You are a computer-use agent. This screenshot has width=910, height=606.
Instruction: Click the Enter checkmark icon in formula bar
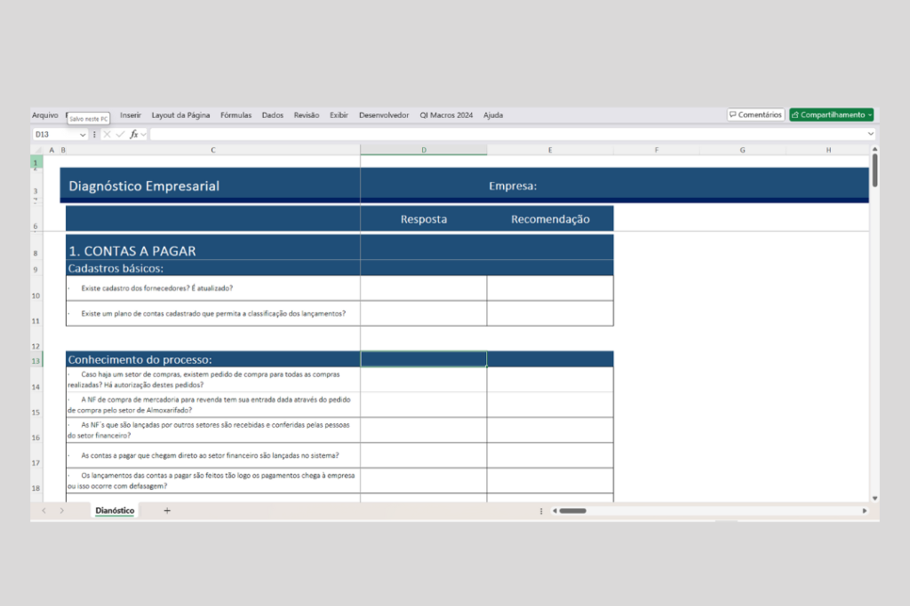pyautogui.click(x=120, y=135)
